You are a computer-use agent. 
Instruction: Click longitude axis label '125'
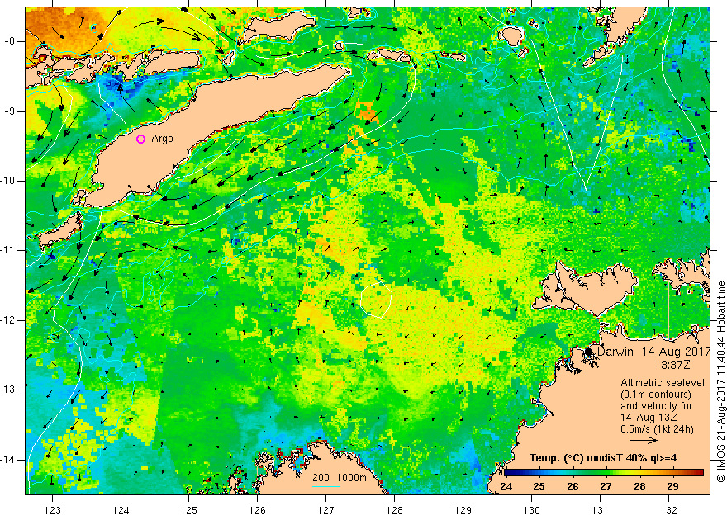pyautogui.click(x=189, y=510)
